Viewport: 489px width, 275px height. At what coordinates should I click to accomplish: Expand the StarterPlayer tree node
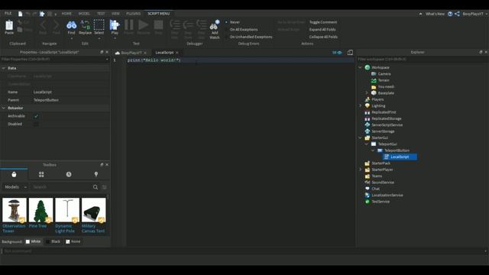coord(360,170)
